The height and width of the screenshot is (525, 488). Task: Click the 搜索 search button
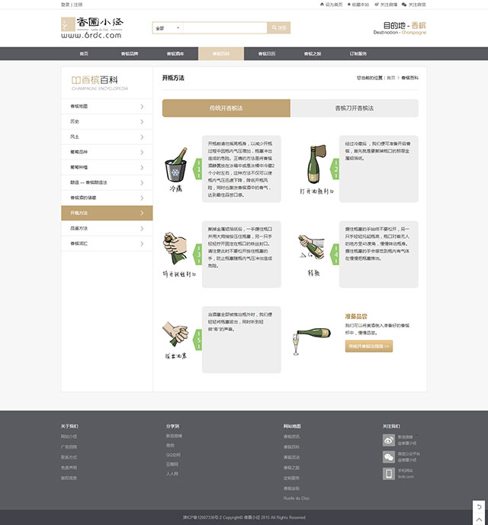(278, 28)
